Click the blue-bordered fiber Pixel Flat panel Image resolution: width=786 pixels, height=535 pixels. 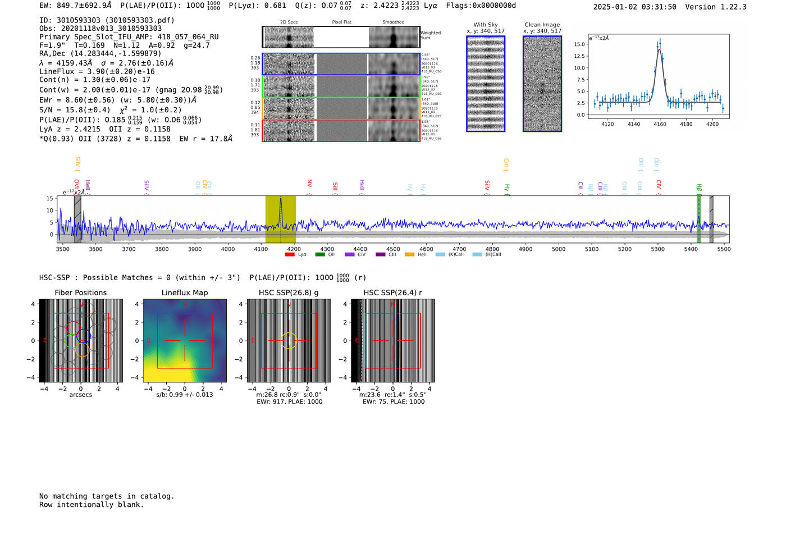tap(342, 64)
